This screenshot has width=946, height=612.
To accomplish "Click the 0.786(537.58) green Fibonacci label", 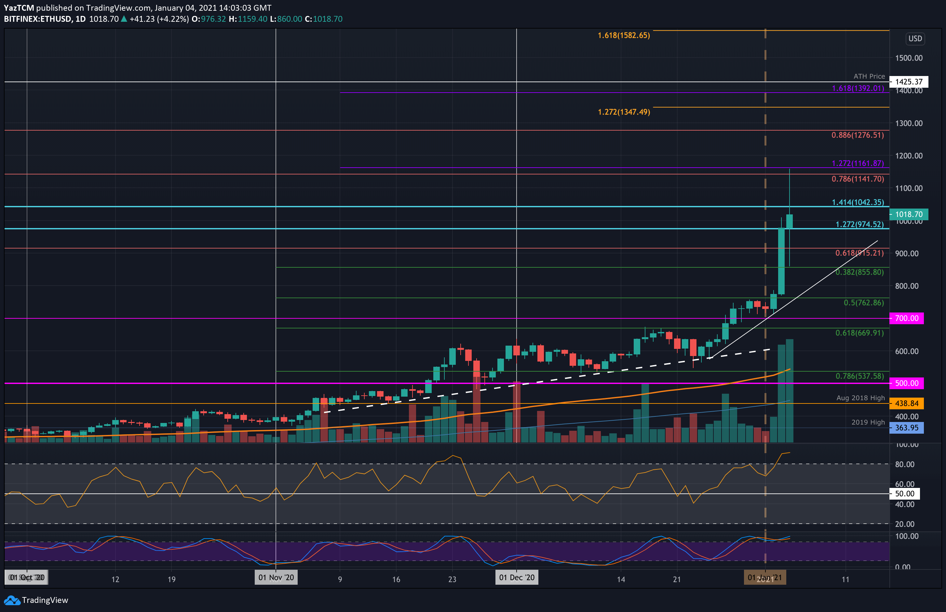I will point(859,376).
